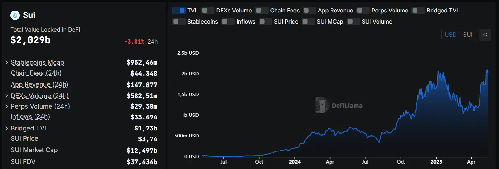This screenshot has width=499, height=169.
Task: Turn on SUI MCap toggle
Action: point(308,22)
